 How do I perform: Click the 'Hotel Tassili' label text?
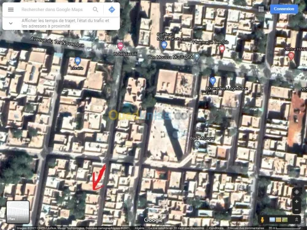coord(125,54)
